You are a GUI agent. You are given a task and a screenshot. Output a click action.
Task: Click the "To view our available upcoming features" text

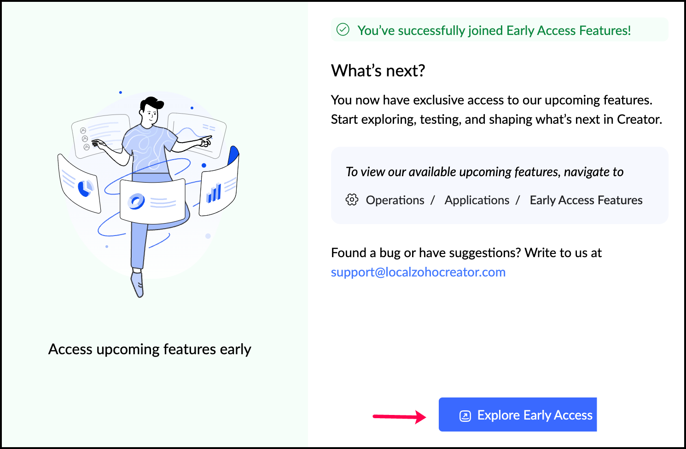click(484, 172)
